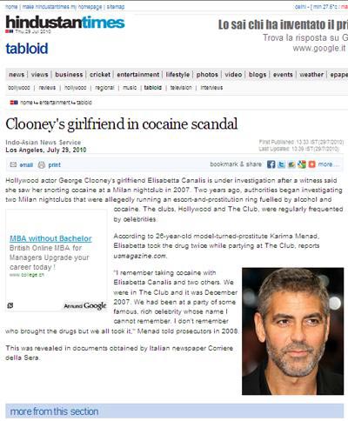Click the printer icon

coord(42,164)
